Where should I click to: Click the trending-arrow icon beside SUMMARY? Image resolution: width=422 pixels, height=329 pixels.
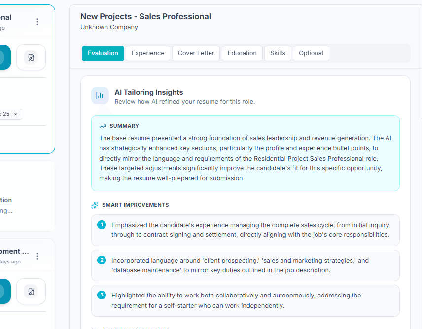102,126
